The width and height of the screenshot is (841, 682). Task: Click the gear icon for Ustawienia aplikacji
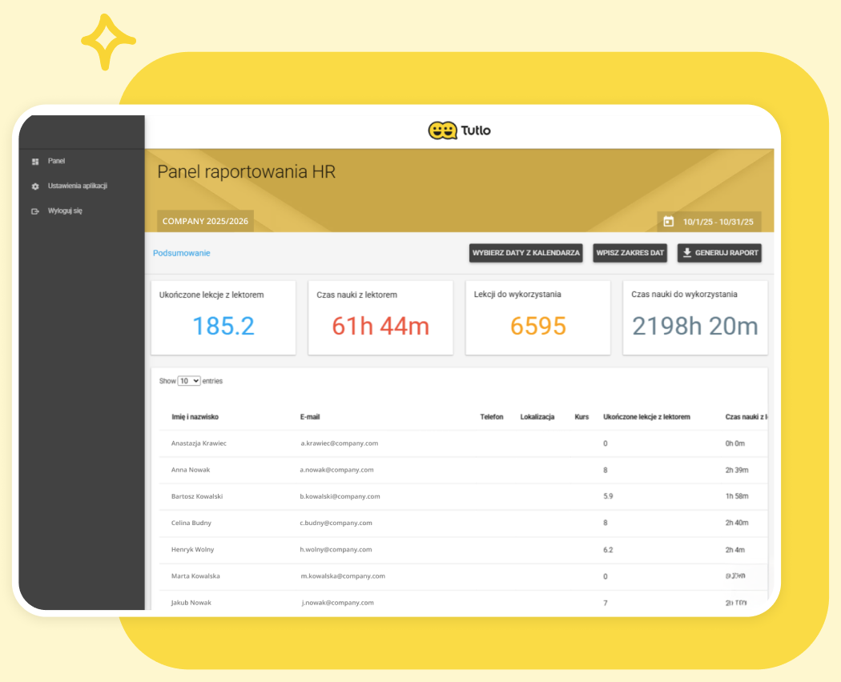(35, 187)
